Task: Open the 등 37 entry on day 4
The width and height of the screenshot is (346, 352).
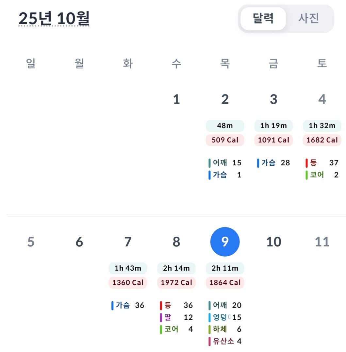Action: tap(322, 163)
